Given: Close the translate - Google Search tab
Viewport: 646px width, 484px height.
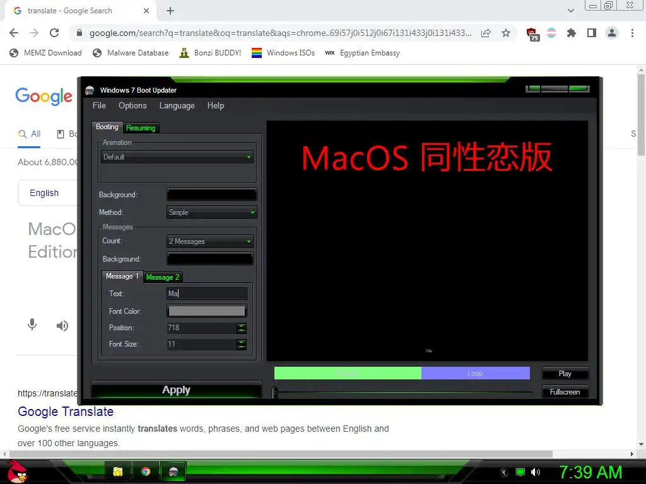Looking at the screenshot, I should [146, 11].
